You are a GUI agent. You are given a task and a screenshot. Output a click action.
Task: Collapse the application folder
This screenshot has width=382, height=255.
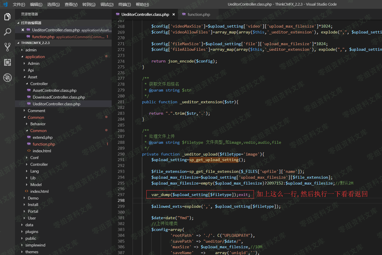[35, 57]
